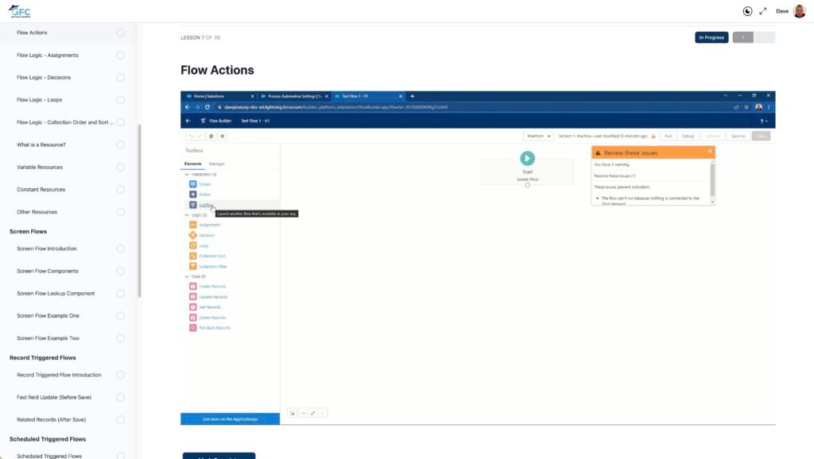Select the Collection Sort icon
The image size is (814, 459).
(x=192, y=256)
